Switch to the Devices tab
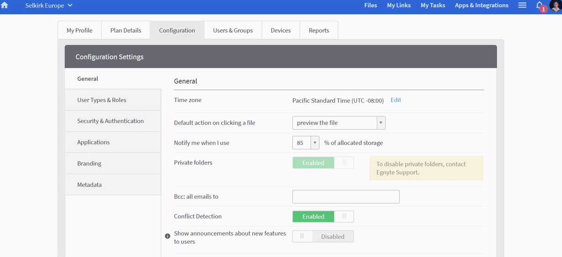Screen dimensions: 562x257 pyautogui.click(x=281, y=31)
